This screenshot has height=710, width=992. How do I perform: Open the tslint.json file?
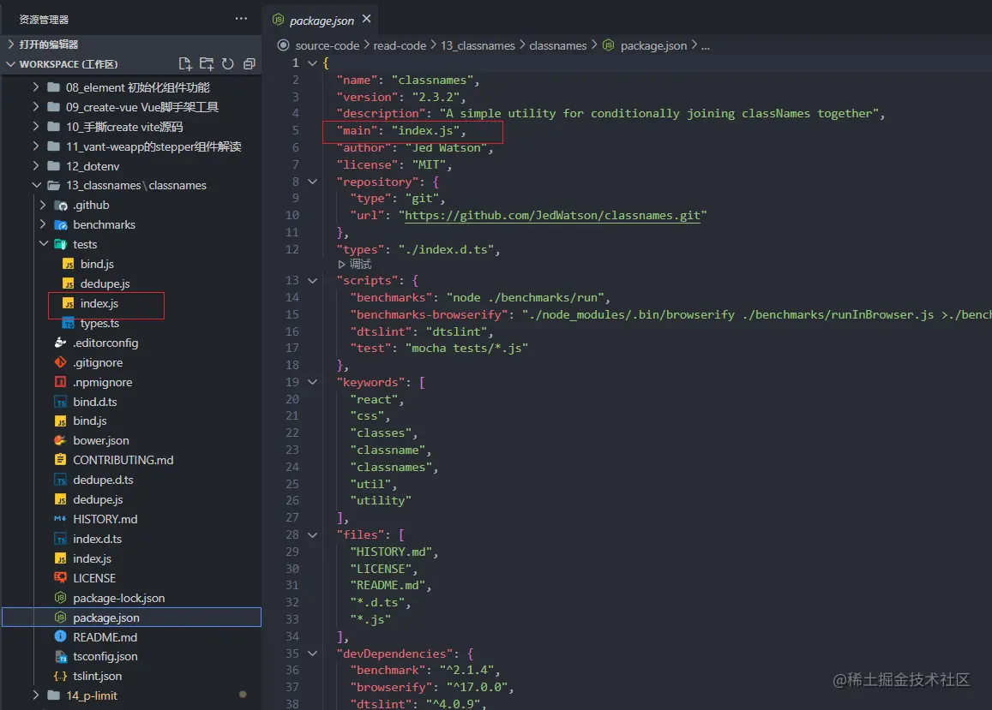(98, 676)
